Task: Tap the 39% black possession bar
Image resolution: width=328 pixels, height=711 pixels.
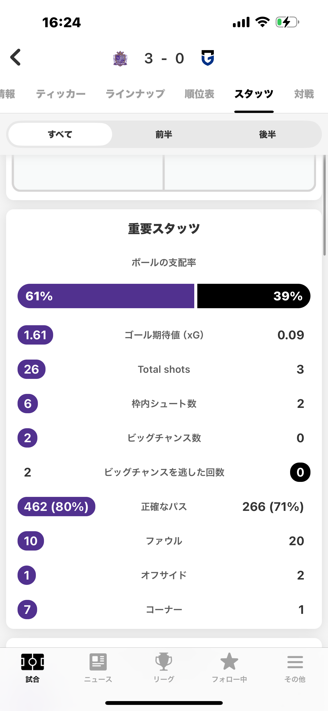Action: 254,296
